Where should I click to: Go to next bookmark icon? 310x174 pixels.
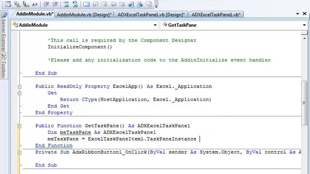pos(104,4)
